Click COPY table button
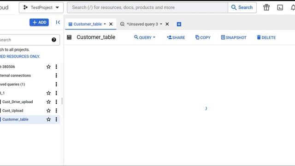The width and height of the screenshot is (295, 166). pyautogui.click(x=203, y=37)
